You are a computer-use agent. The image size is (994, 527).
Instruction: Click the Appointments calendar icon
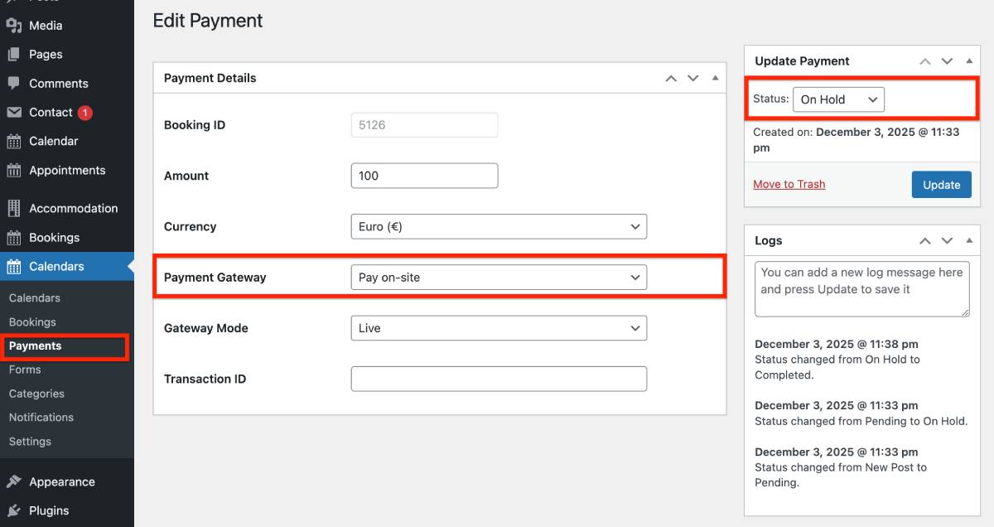tap(14, 171)
